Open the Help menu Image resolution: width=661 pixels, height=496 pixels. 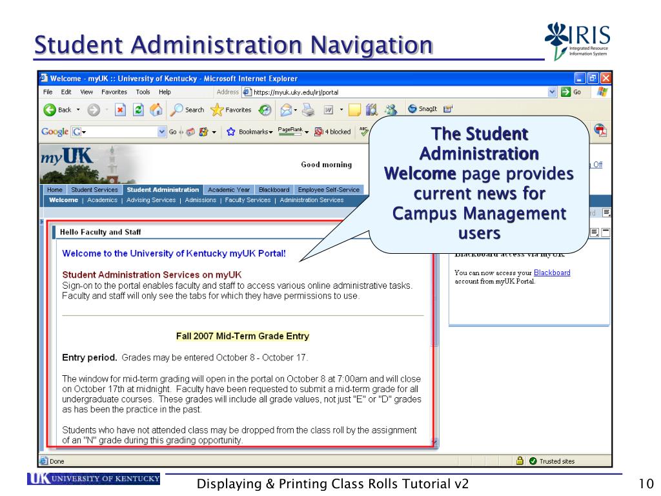[165, 92]
